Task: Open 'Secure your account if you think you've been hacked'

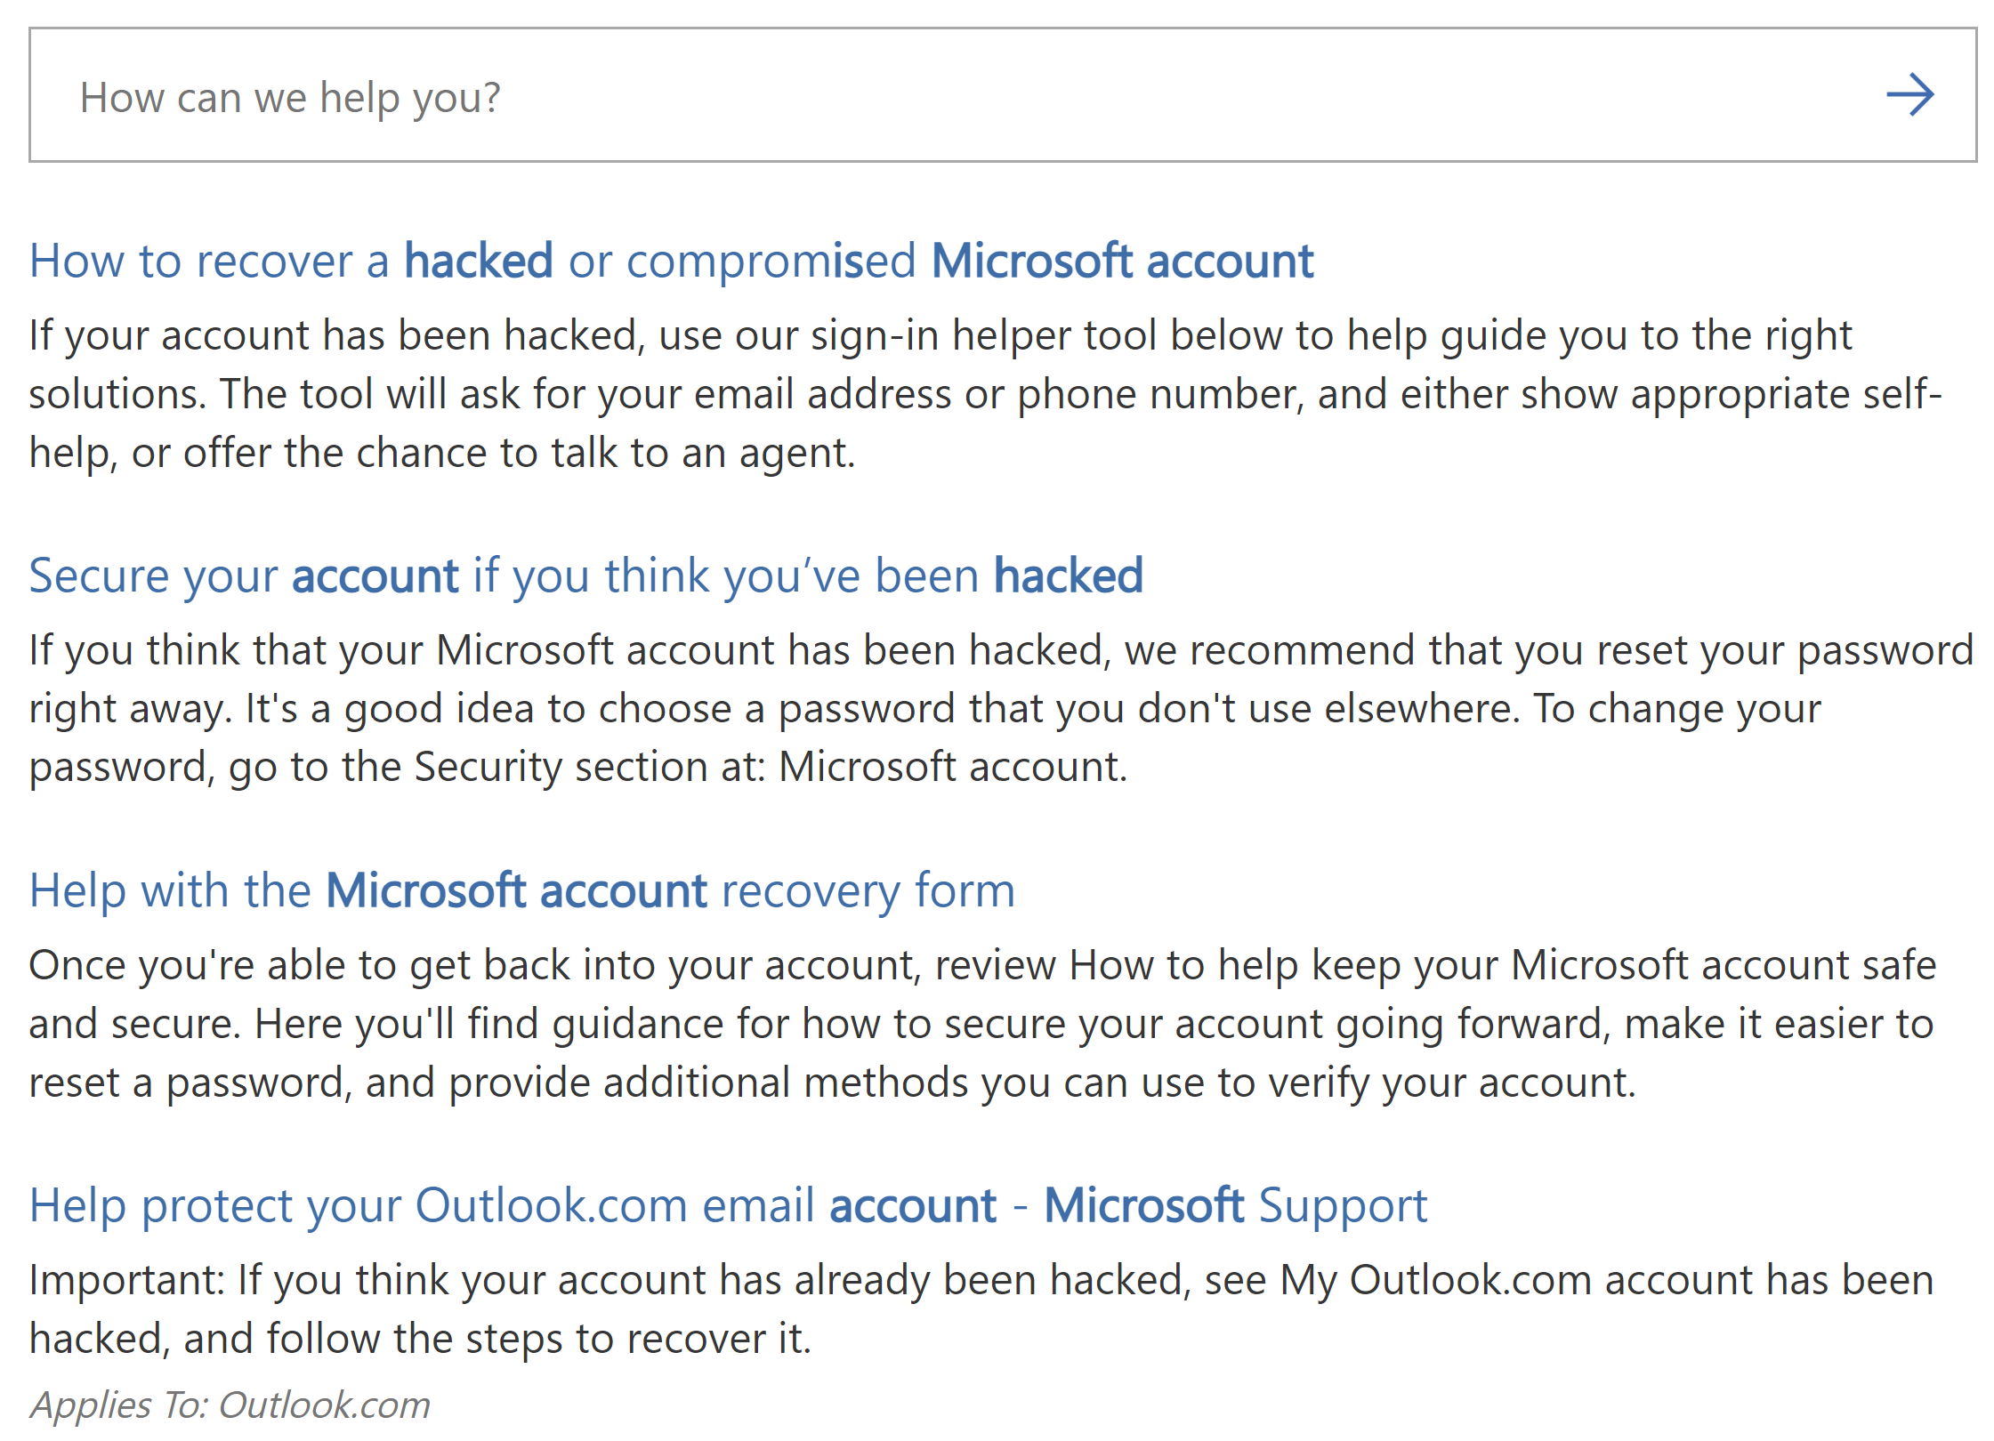Action: [x=586, y=576]
